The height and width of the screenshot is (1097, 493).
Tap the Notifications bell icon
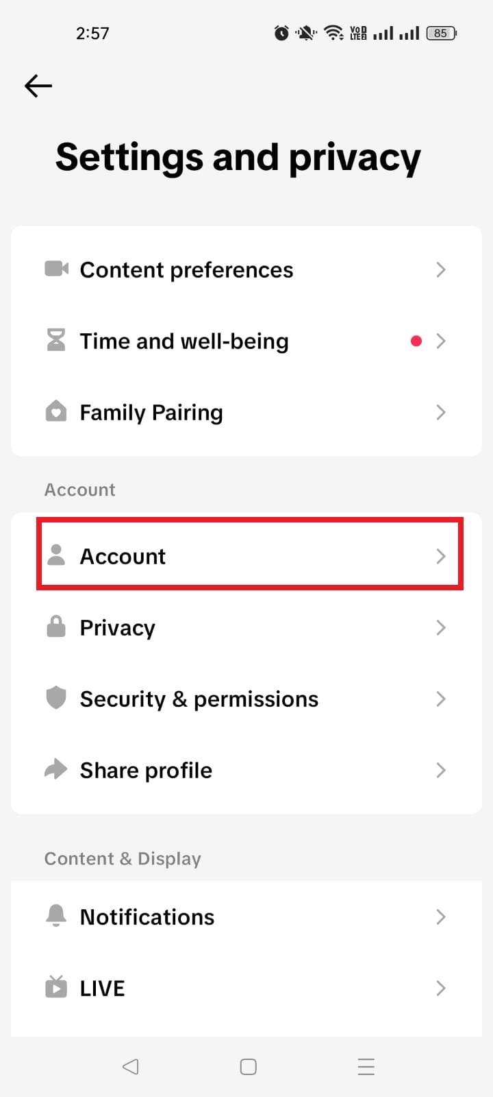point(57,917)
